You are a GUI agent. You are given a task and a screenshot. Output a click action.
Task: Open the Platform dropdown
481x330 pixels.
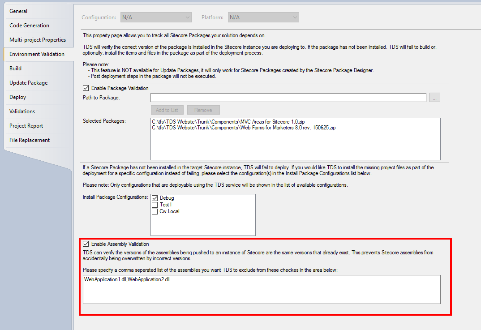click(263, 17)
